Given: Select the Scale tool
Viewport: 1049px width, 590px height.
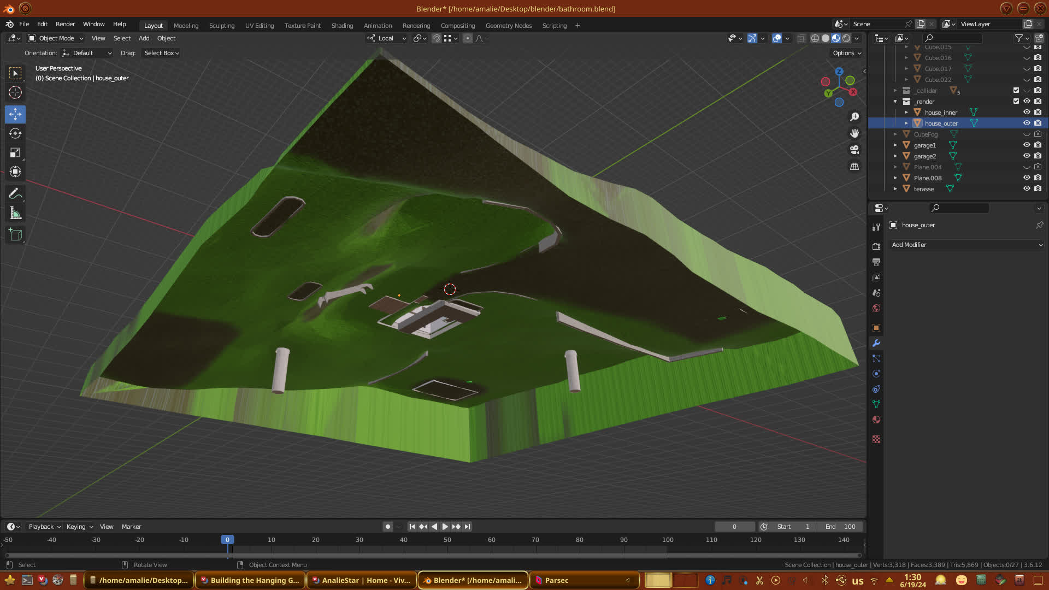Looking at the screenshot, I should coord(15,153).
